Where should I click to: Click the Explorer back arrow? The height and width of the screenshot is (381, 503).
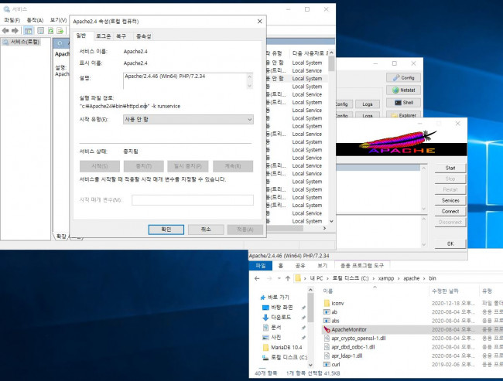(x=257, y=278)
